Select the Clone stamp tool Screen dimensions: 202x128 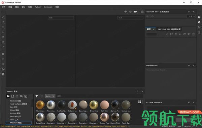[3, 42]
